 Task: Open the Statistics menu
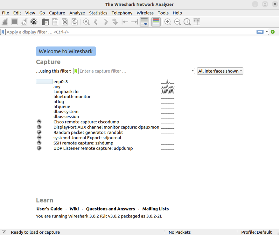point(98,13)
